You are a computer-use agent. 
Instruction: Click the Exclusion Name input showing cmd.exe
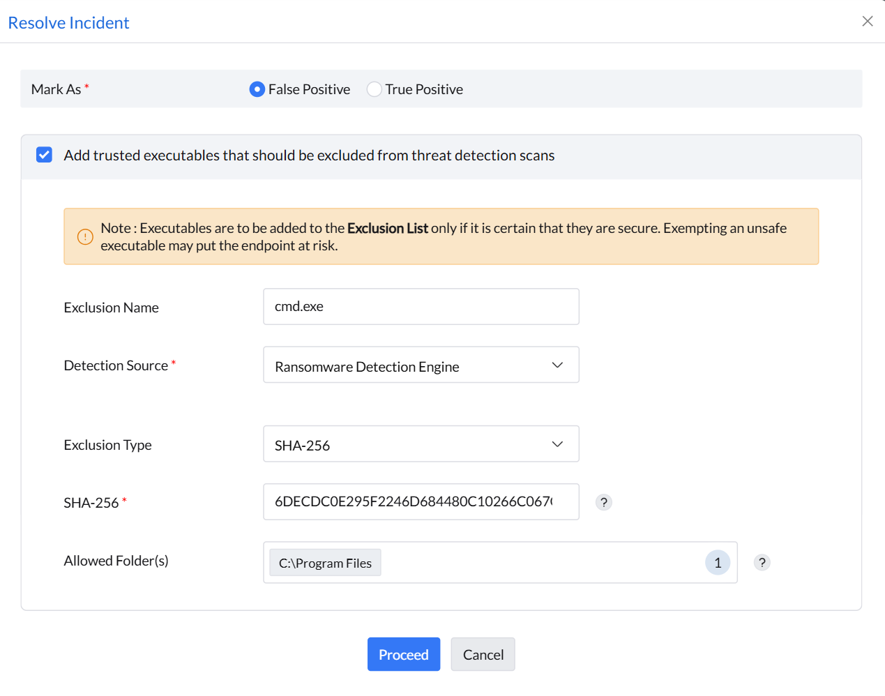421,306
